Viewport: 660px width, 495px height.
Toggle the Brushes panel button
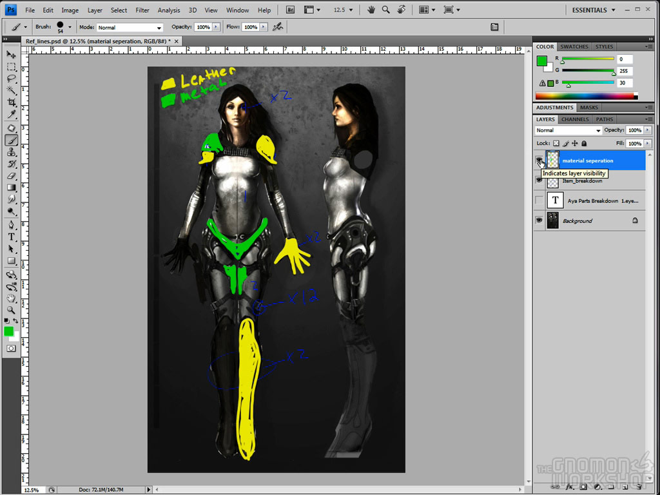494,27
